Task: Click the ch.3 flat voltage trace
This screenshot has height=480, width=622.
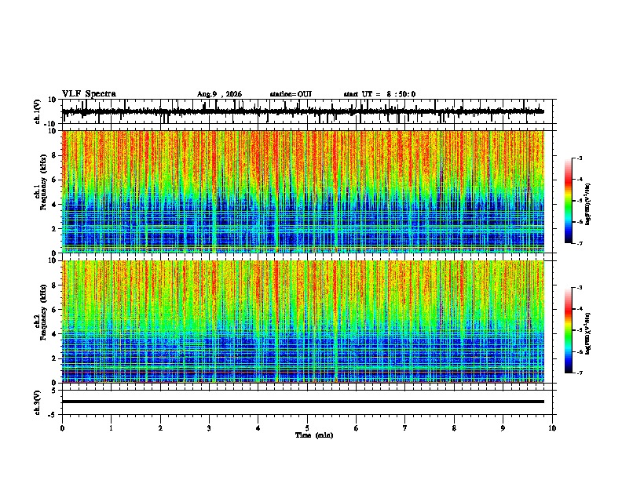Action: tap(303, 402)
